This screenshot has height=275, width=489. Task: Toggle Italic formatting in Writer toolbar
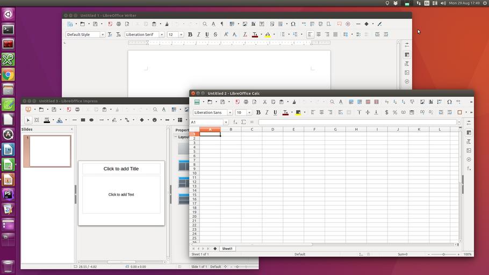[198, 34]
